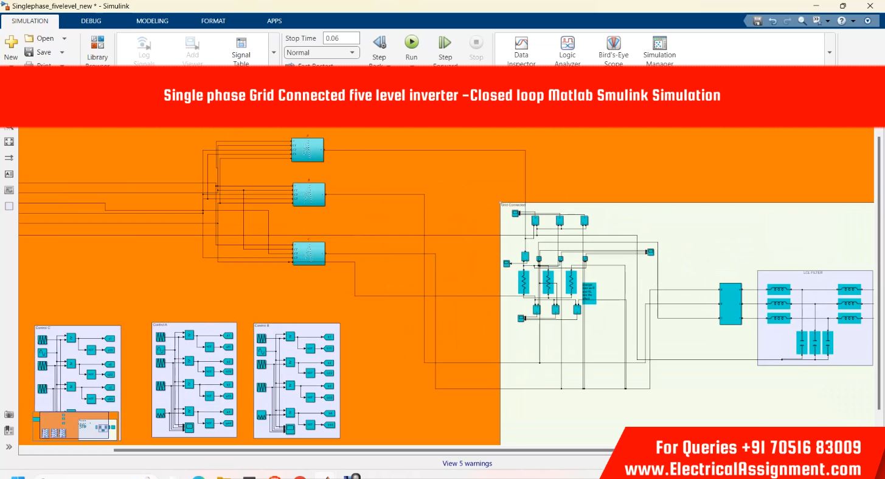The width and height of the screenshot is (885, 479).
Task: Open the Data Inspector
Action: tap(521, 44)
